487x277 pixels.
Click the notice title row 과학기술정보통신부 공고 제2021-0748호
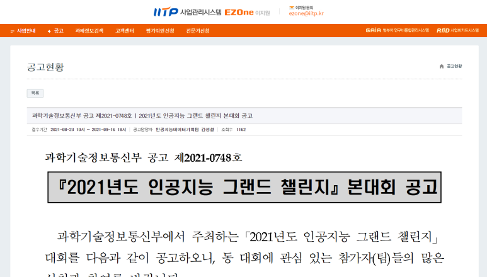coord(244,116)
